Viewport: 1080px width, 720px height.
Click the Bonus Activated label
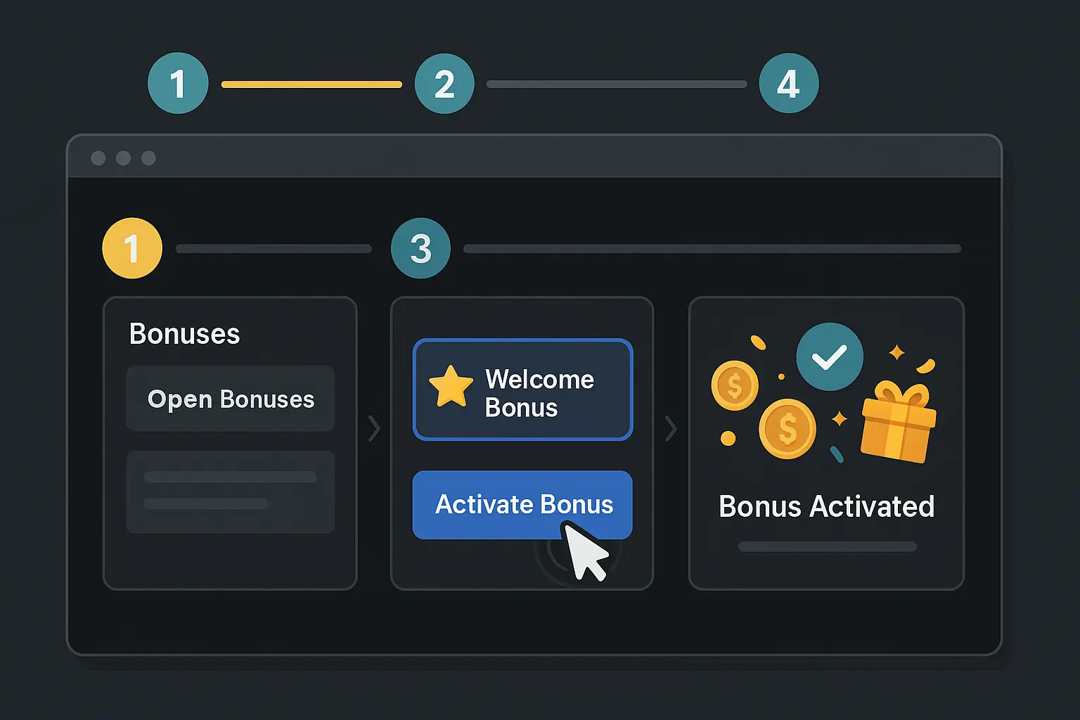pos(826,506)
